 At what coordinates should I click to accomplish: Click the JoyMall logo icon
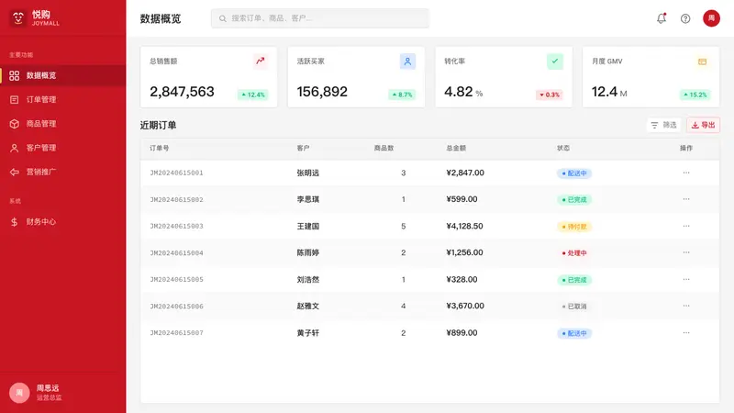18,18
